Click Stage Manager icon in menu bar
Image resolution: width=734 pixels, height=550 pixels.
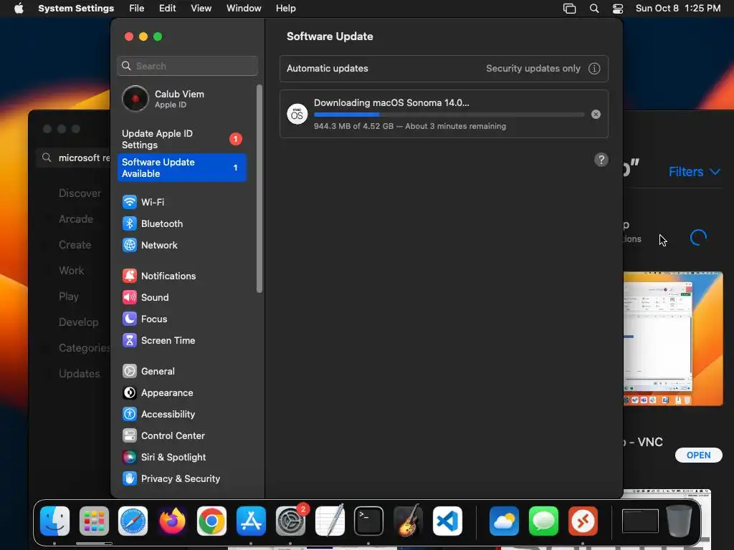tap(569, 9)
